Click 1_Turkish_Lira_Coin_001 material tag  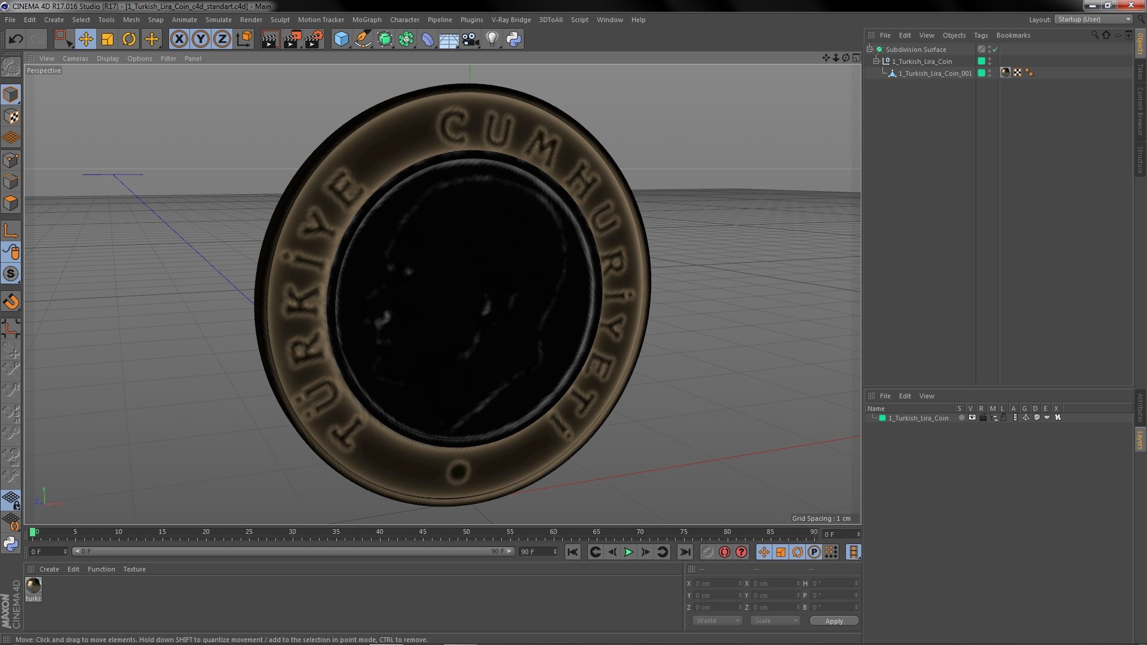(1005, 73)
